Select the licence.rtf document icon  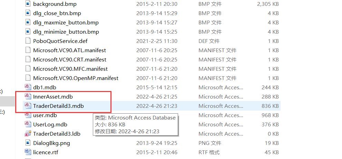pyautogui.click(x=28, y=152)
